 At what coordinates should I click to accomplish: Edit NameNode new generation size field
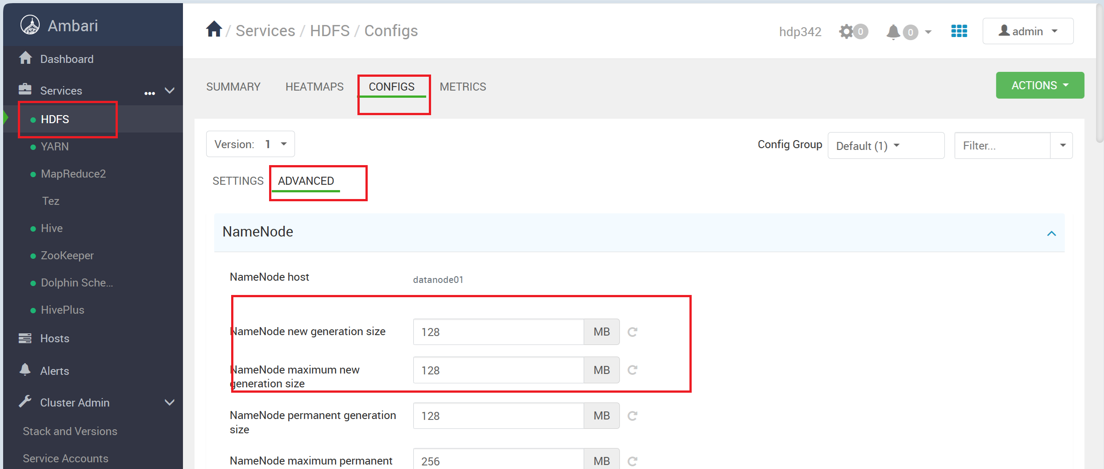(x=498, y=332)
